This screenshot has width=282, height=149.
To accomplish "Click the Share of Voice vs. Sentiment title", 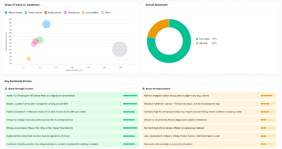I will tap(22, 5).
